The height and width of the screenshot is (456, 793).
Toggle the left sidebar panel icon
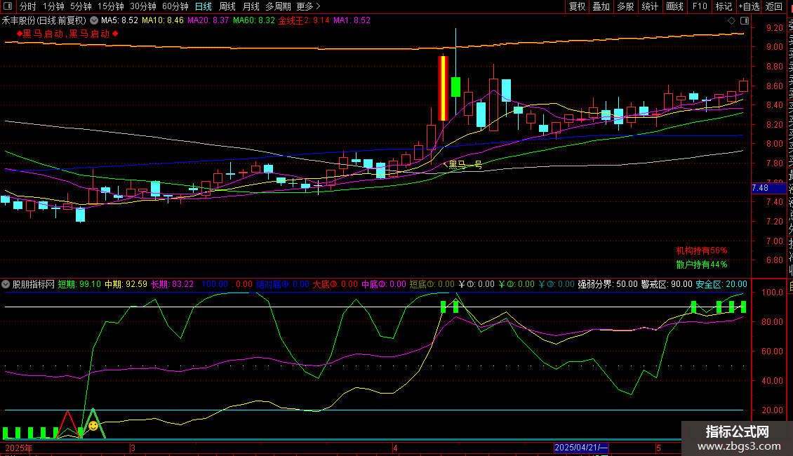point(8,6)
